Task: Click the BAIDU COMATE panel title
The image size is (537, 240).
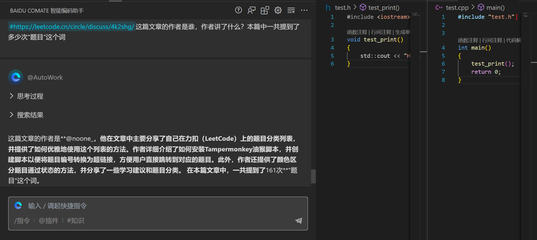Action: 47,11
